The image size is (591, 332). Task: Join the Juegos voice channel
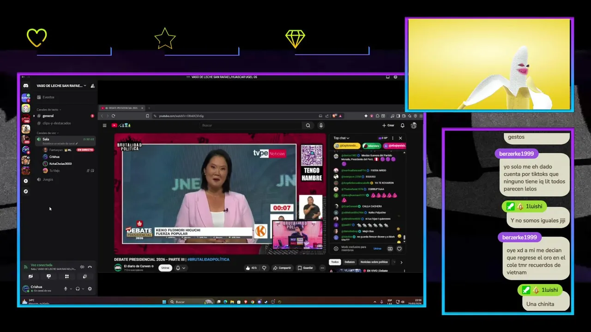[x=48, y=179]
